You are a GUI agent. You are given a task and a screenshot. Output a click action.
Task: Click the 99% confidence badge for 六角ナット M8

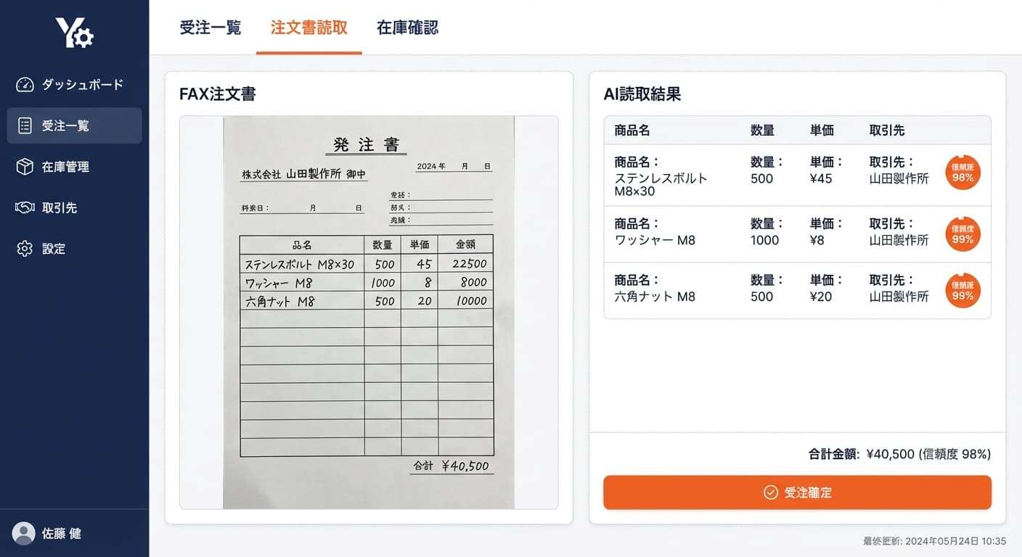click(962, 291)
